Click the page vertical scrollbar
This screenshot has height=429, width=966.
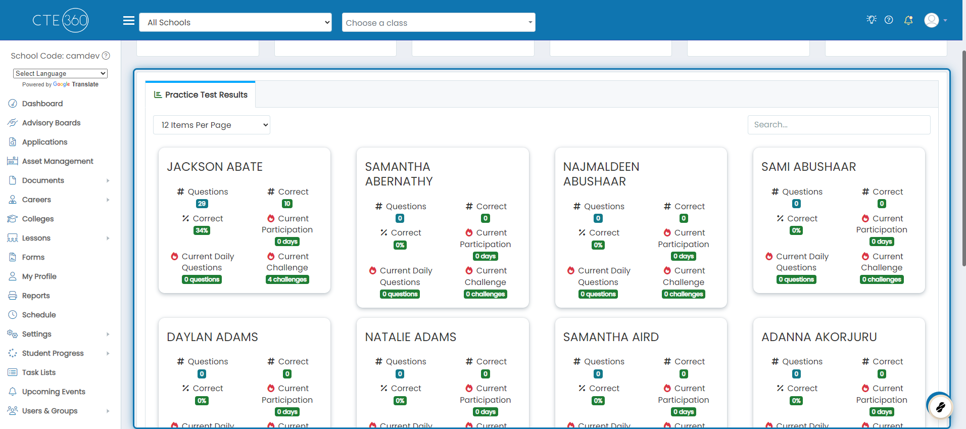point(964,158)
